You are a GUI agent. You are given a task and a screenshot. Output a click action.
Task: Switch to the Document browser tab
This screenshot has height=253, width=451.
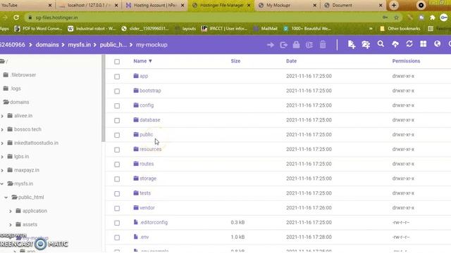(x=353, y=5)
